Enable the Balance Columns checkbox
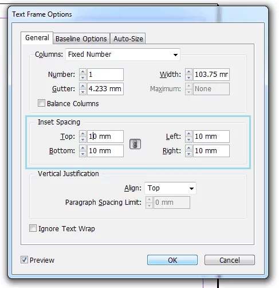 (41, 103)
